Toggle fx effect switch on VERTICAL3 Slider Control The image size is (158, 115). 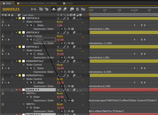3,22
